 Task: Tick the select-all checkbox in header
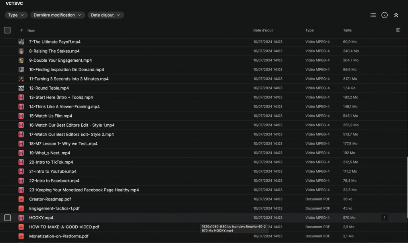tap(7, 30)
